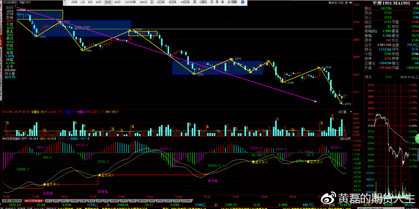Open 指标说明 indicator description
The image size is (419, 209).
[345, 139]
